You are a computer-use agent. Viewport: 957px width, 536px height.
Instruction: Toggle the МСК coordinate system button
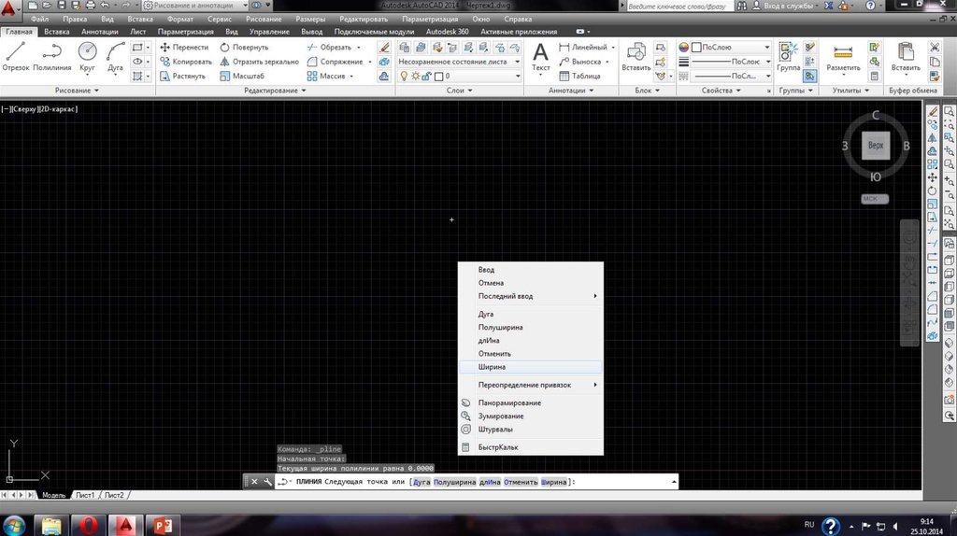tap(875, 199)
